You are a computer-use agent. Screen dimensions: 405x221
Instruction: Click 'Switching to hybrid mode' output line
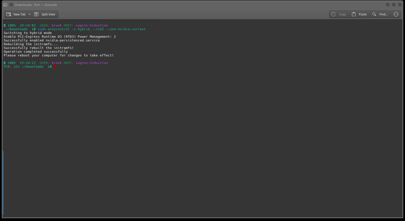28,33
